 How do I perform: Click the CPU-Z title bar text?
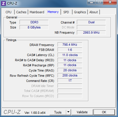point(12,3)
